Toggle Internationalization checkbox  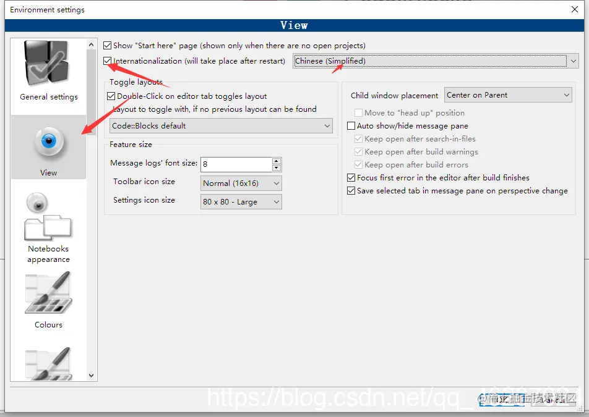coord(108,61)
